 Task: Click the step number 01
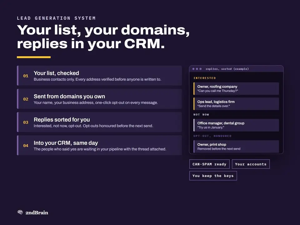pos(26,76)
